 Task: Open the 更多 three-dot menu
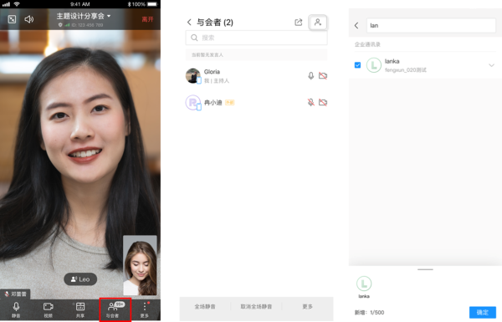145,309
